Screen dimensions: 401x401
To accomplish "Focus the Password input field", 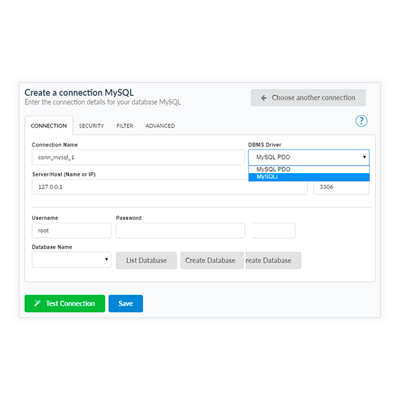I will point(180,231).
